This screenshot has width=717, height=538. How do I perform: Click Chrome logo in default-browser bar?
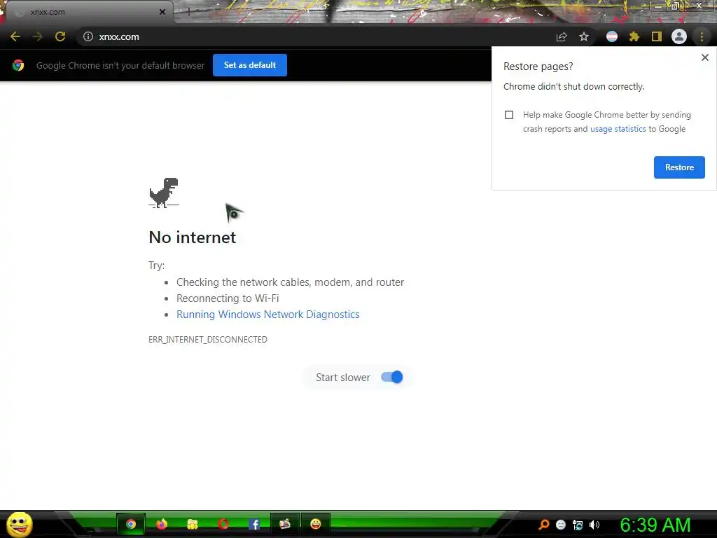click(x=18, y=65)
